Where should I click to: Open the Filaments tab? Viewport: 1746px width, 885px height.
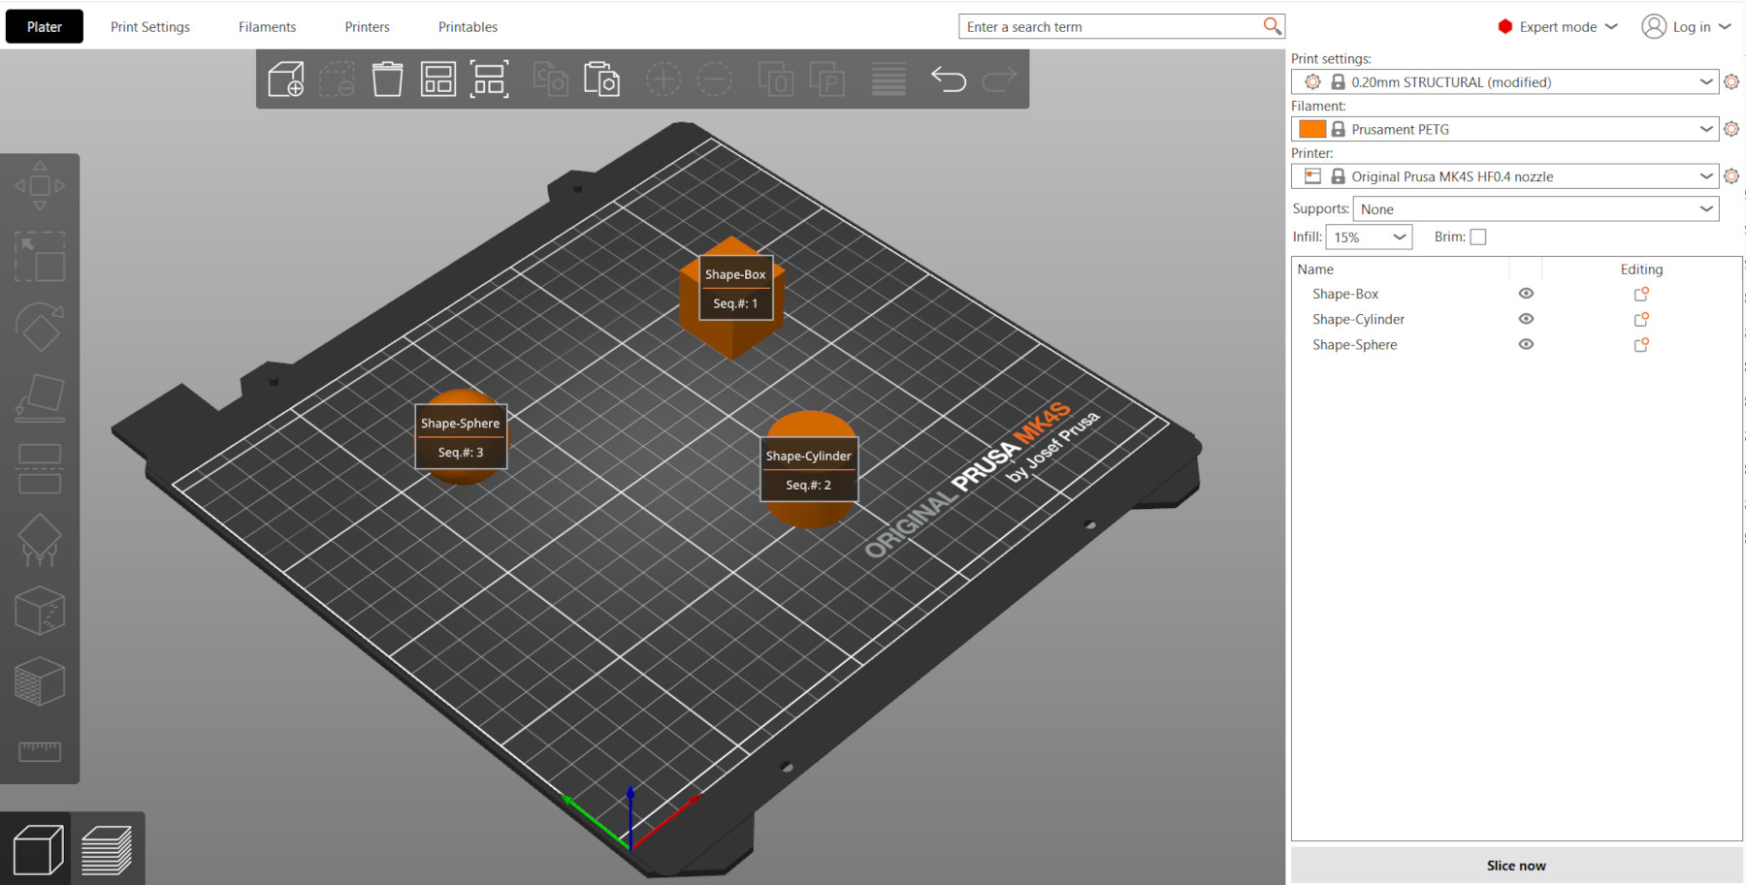(268, 27)
